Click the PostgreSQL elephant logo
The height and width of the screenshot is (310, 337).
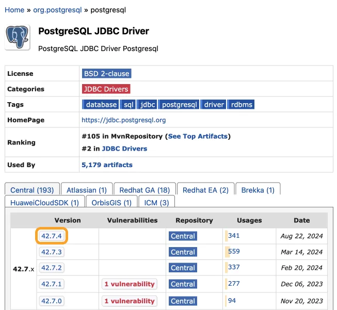[x=18, y=37]
